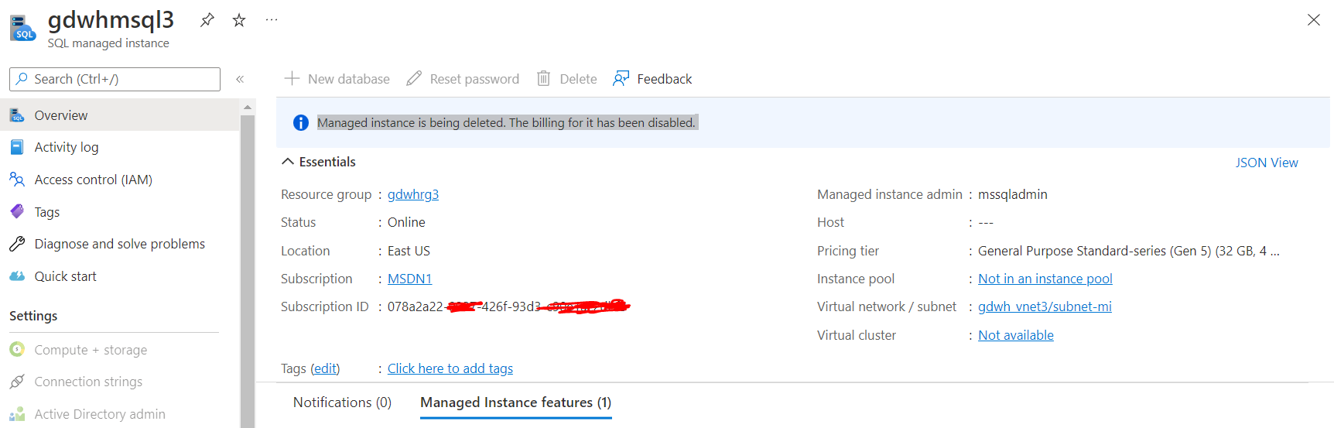Image resolution: width=1334 pixels, height=428 pixels.
Task: Click the Feedback person icon
Action: pyautogui.click(x=621, y=78)
